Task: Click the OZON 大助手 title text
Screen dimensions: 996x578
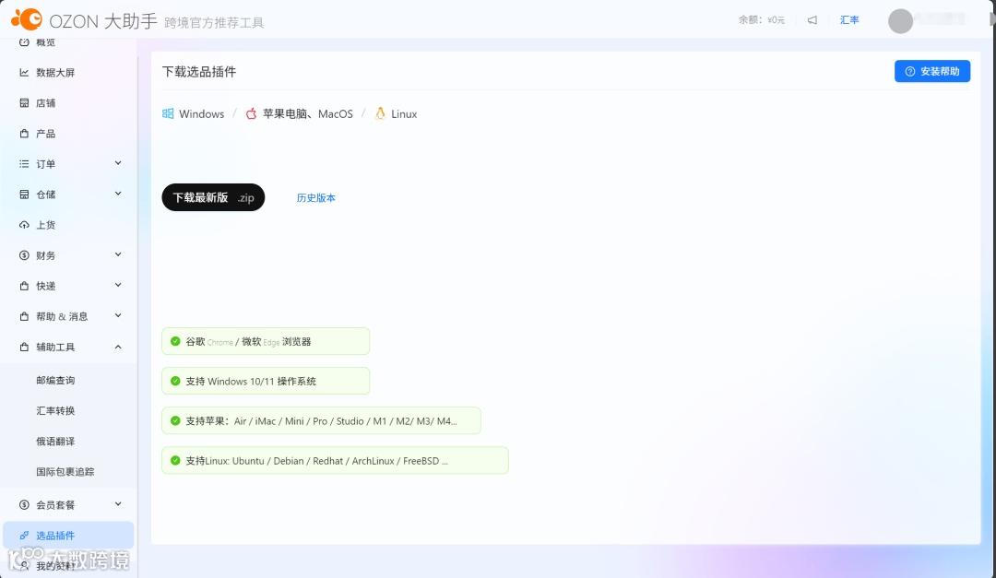Action: (x=103, y=21)
